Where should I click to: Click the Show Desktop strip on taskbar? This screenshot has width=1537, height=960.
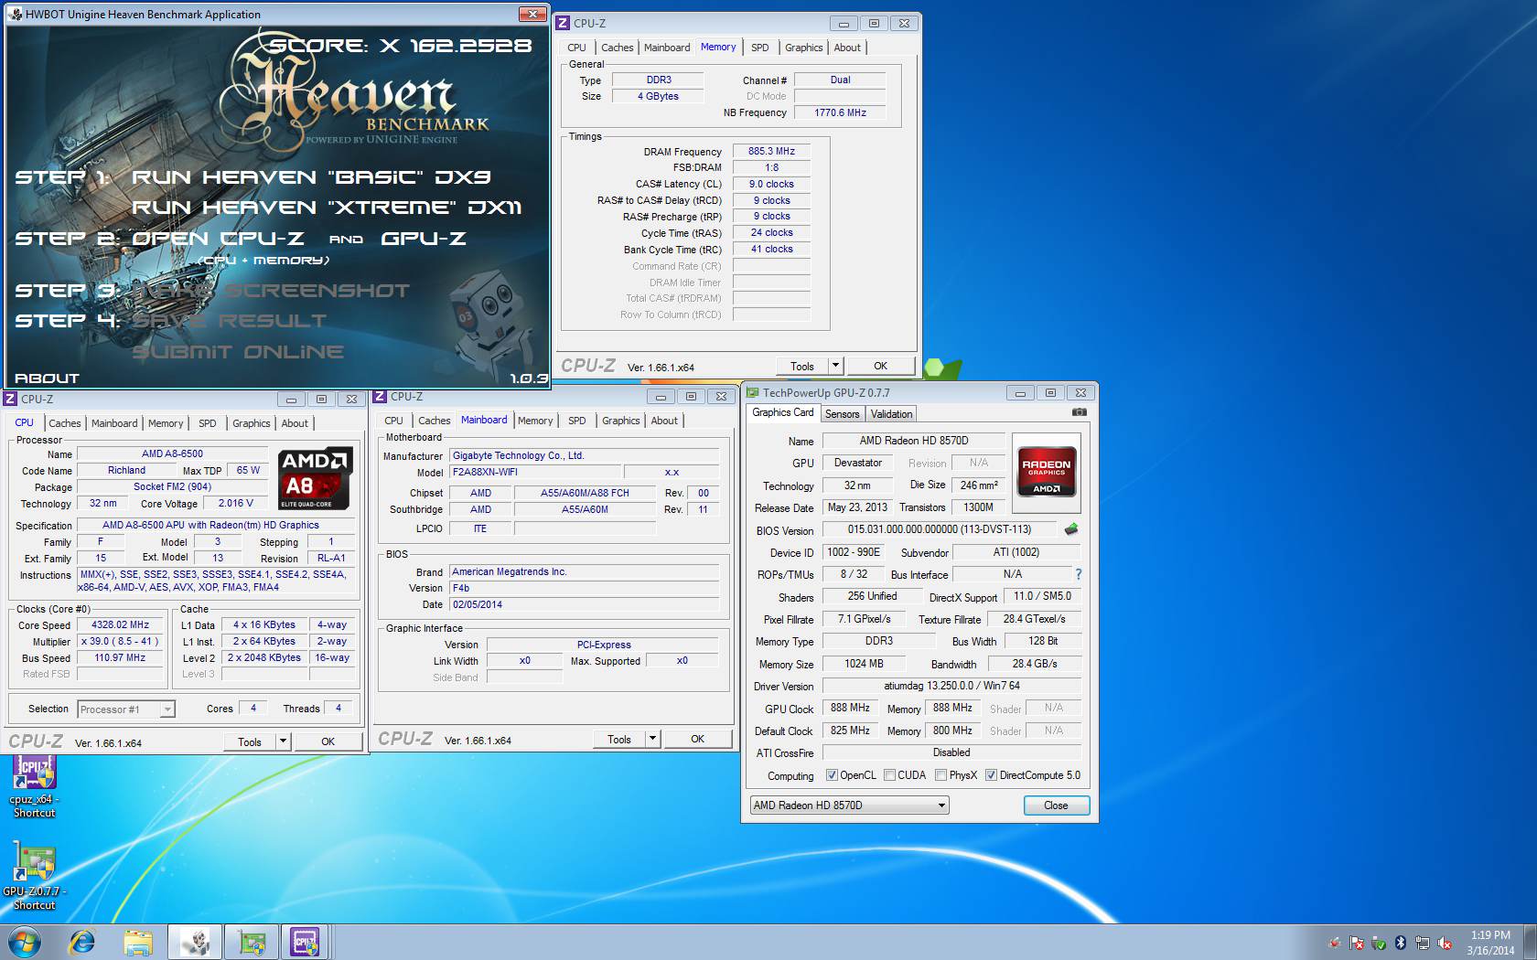1531,942
